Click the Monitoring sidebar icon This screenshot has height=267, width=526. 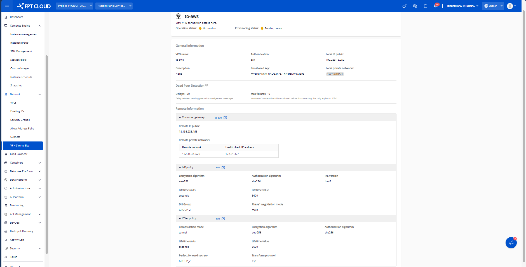pyautogui.click(x=6, y=205)
